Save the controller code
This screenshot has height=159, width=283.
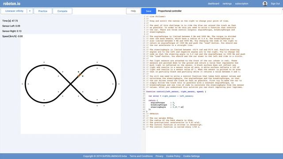(x=149, y=11)
